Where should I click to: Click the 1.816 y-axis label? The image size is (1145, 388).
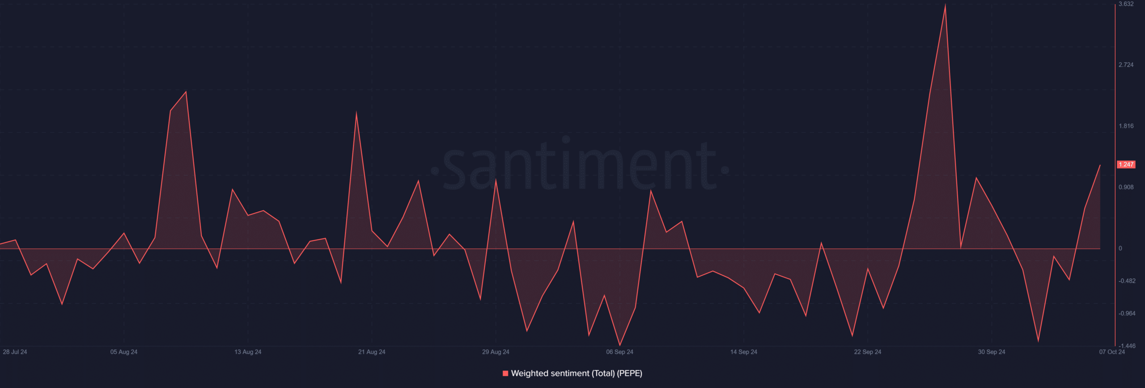(x=1126, y=126)
